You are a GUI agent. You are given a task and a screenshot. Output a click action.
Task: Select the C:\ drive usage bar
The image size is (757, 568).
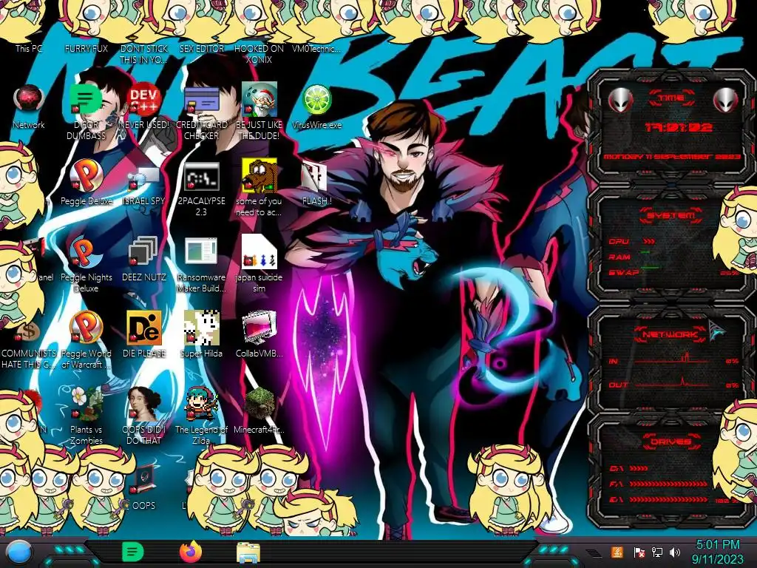point(639,468)
